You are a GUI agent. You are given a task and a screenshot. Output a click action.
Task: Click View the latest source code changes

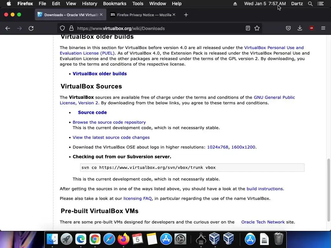pos(111,138)
